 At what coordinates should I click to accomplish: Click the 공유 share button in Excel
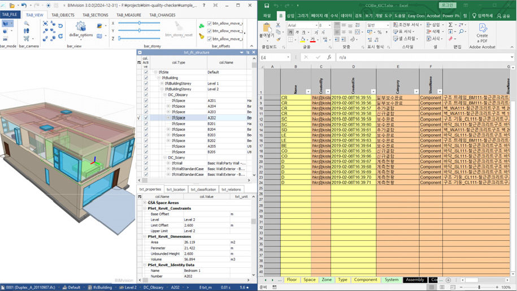pos(503,15)
